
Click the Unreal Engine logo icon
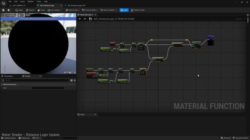(4, 3)
